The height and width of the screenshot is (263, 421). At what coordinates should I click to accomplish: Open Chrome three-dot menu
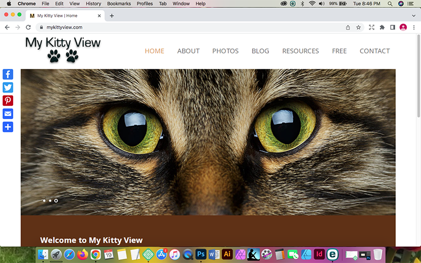(414, 27)
